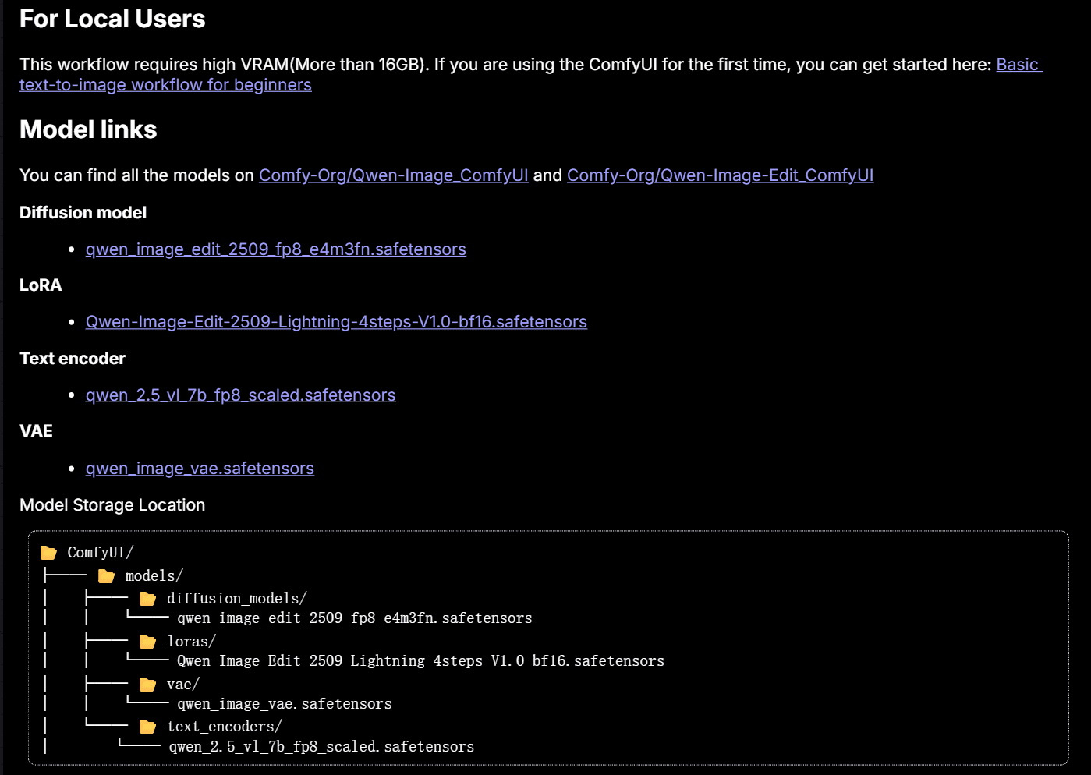Select the text encoder filename in the folder tree

pyautogui.click(x=321, y=747)
